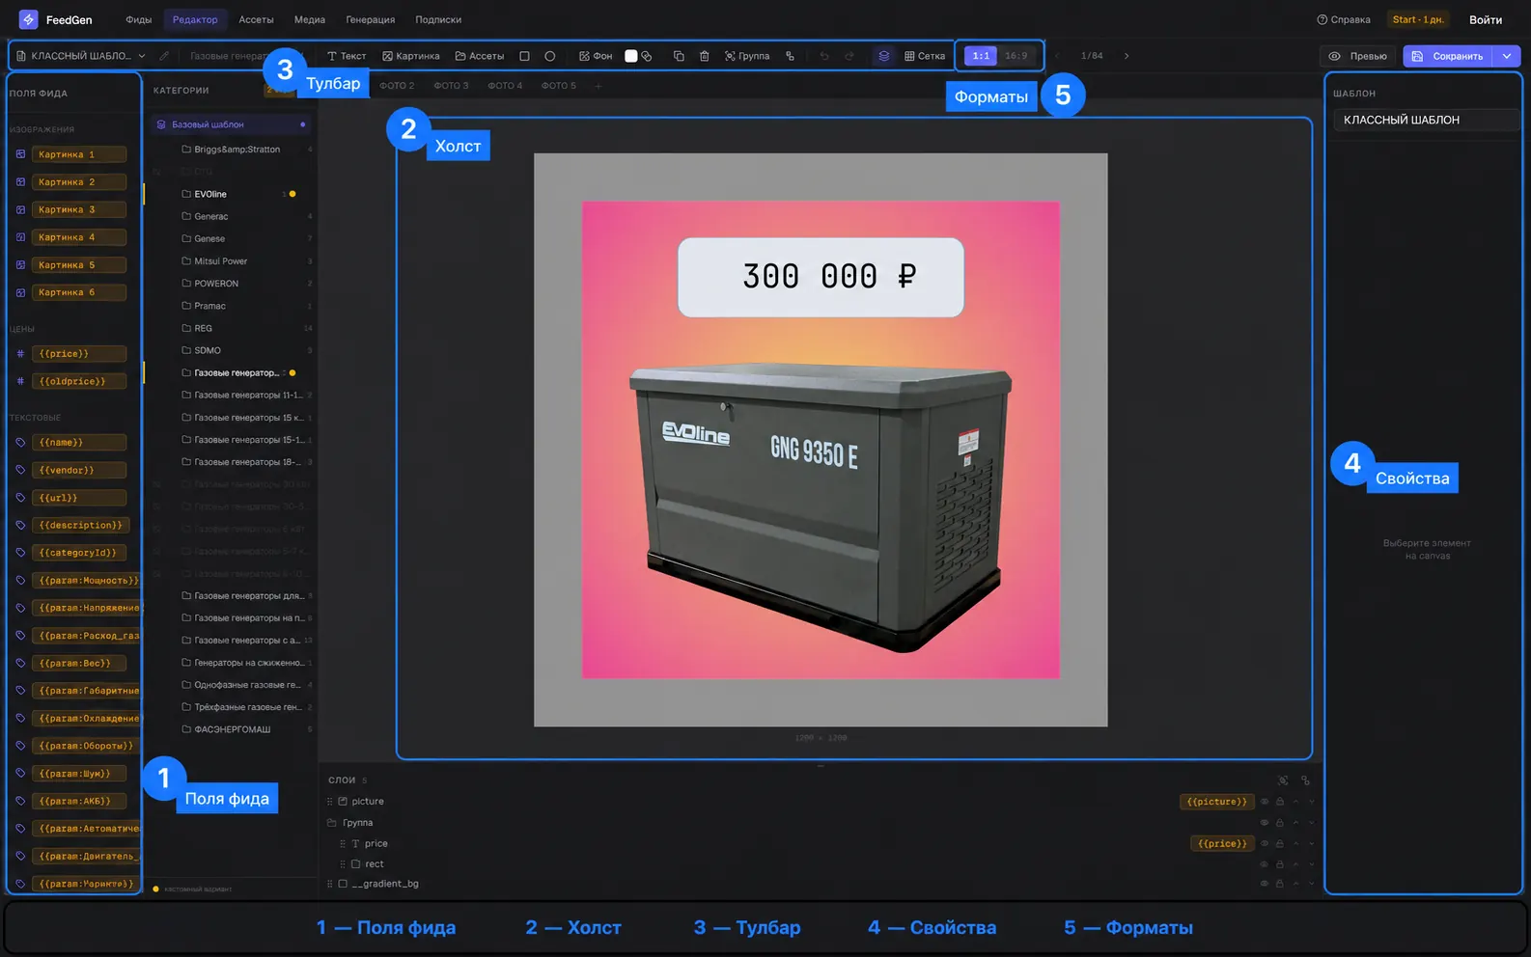The width and height of the screenshot is (1531, 957).
Task: Click the duplicate element icon in toolbar
Action: 679,56
